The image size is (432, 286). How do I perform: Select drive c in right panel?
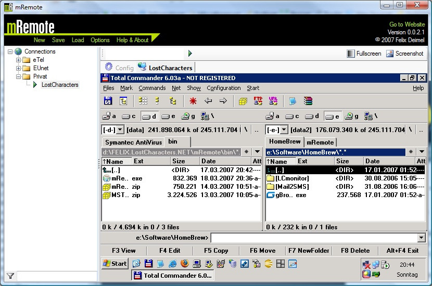(292, 116)
